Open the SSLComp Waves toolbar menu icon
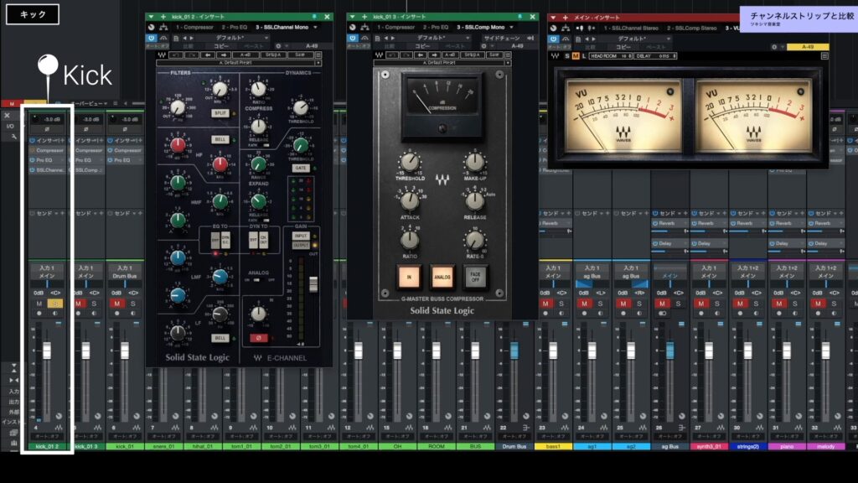This screenshot has width=858, height=483. tap(508, 55)
